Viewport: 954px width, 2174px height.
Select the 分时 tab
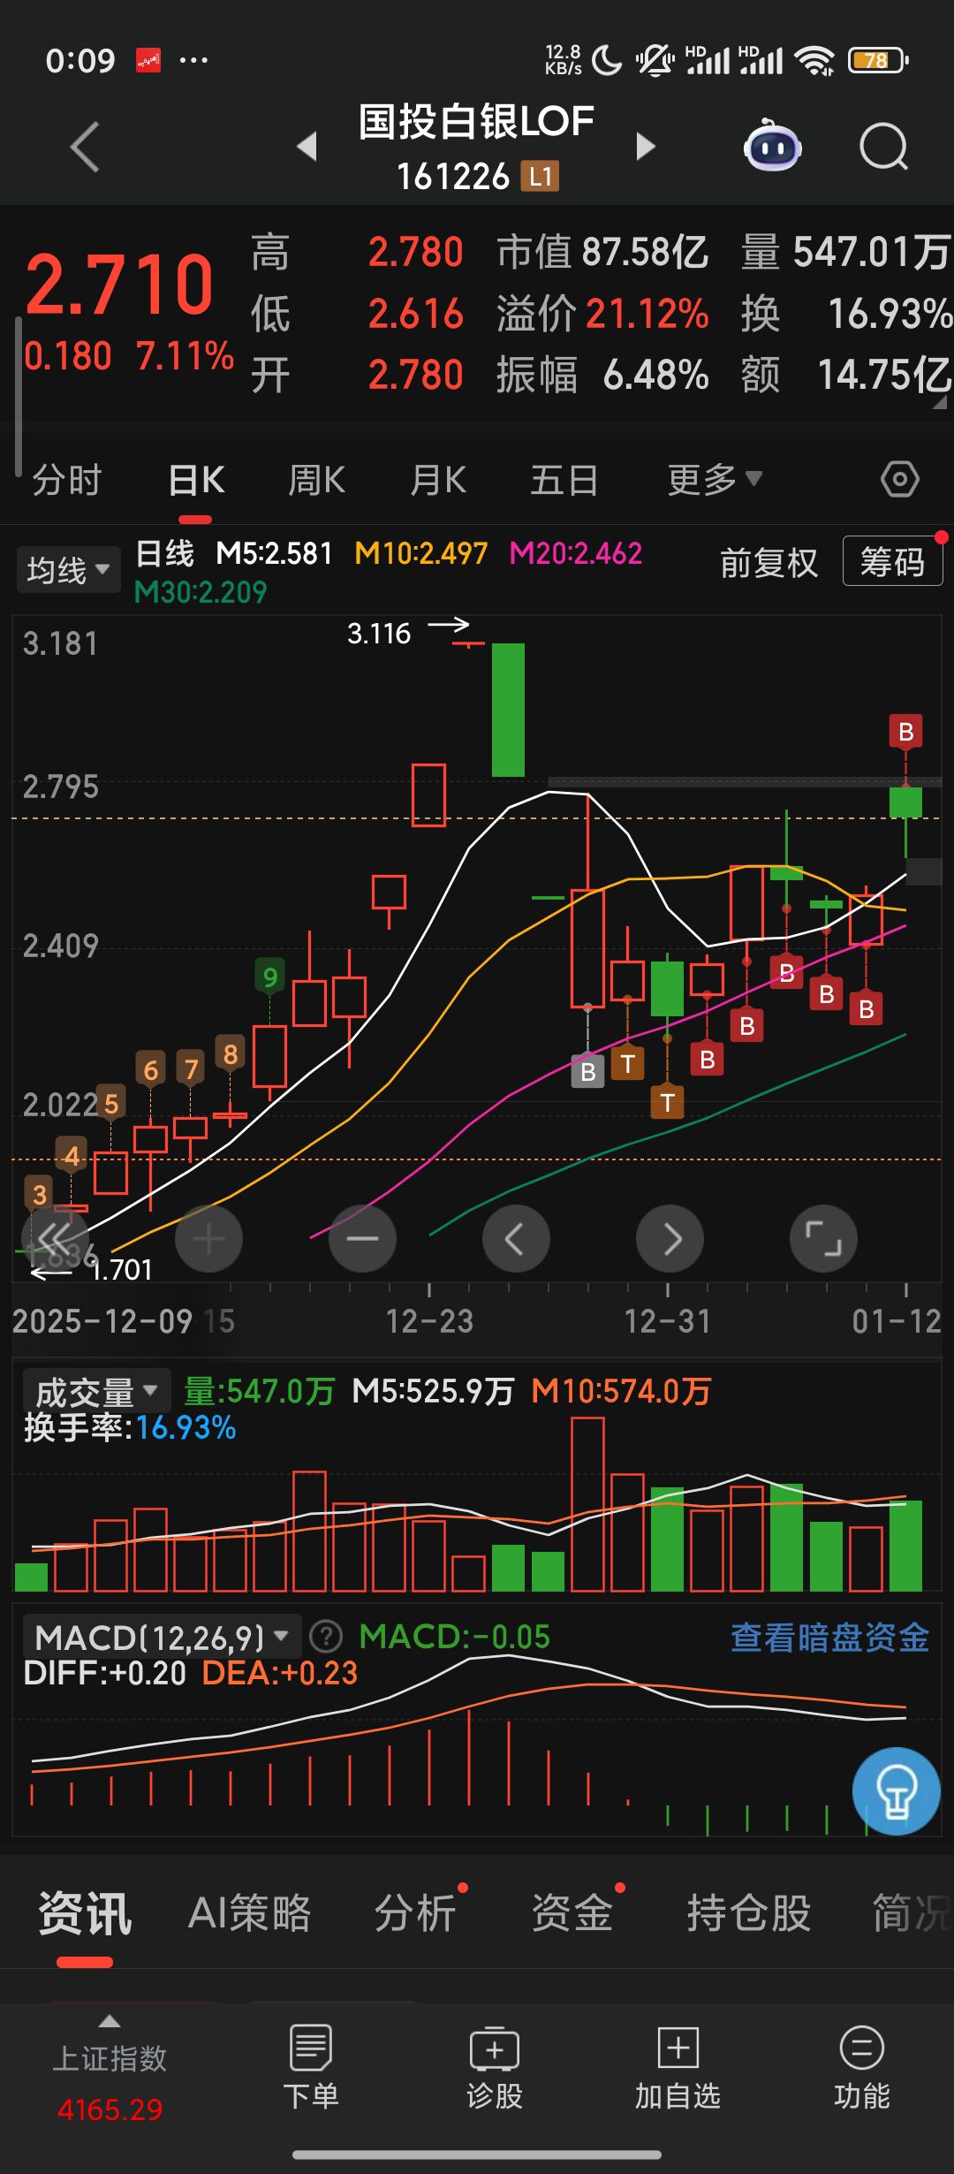[x=67, y=481]
